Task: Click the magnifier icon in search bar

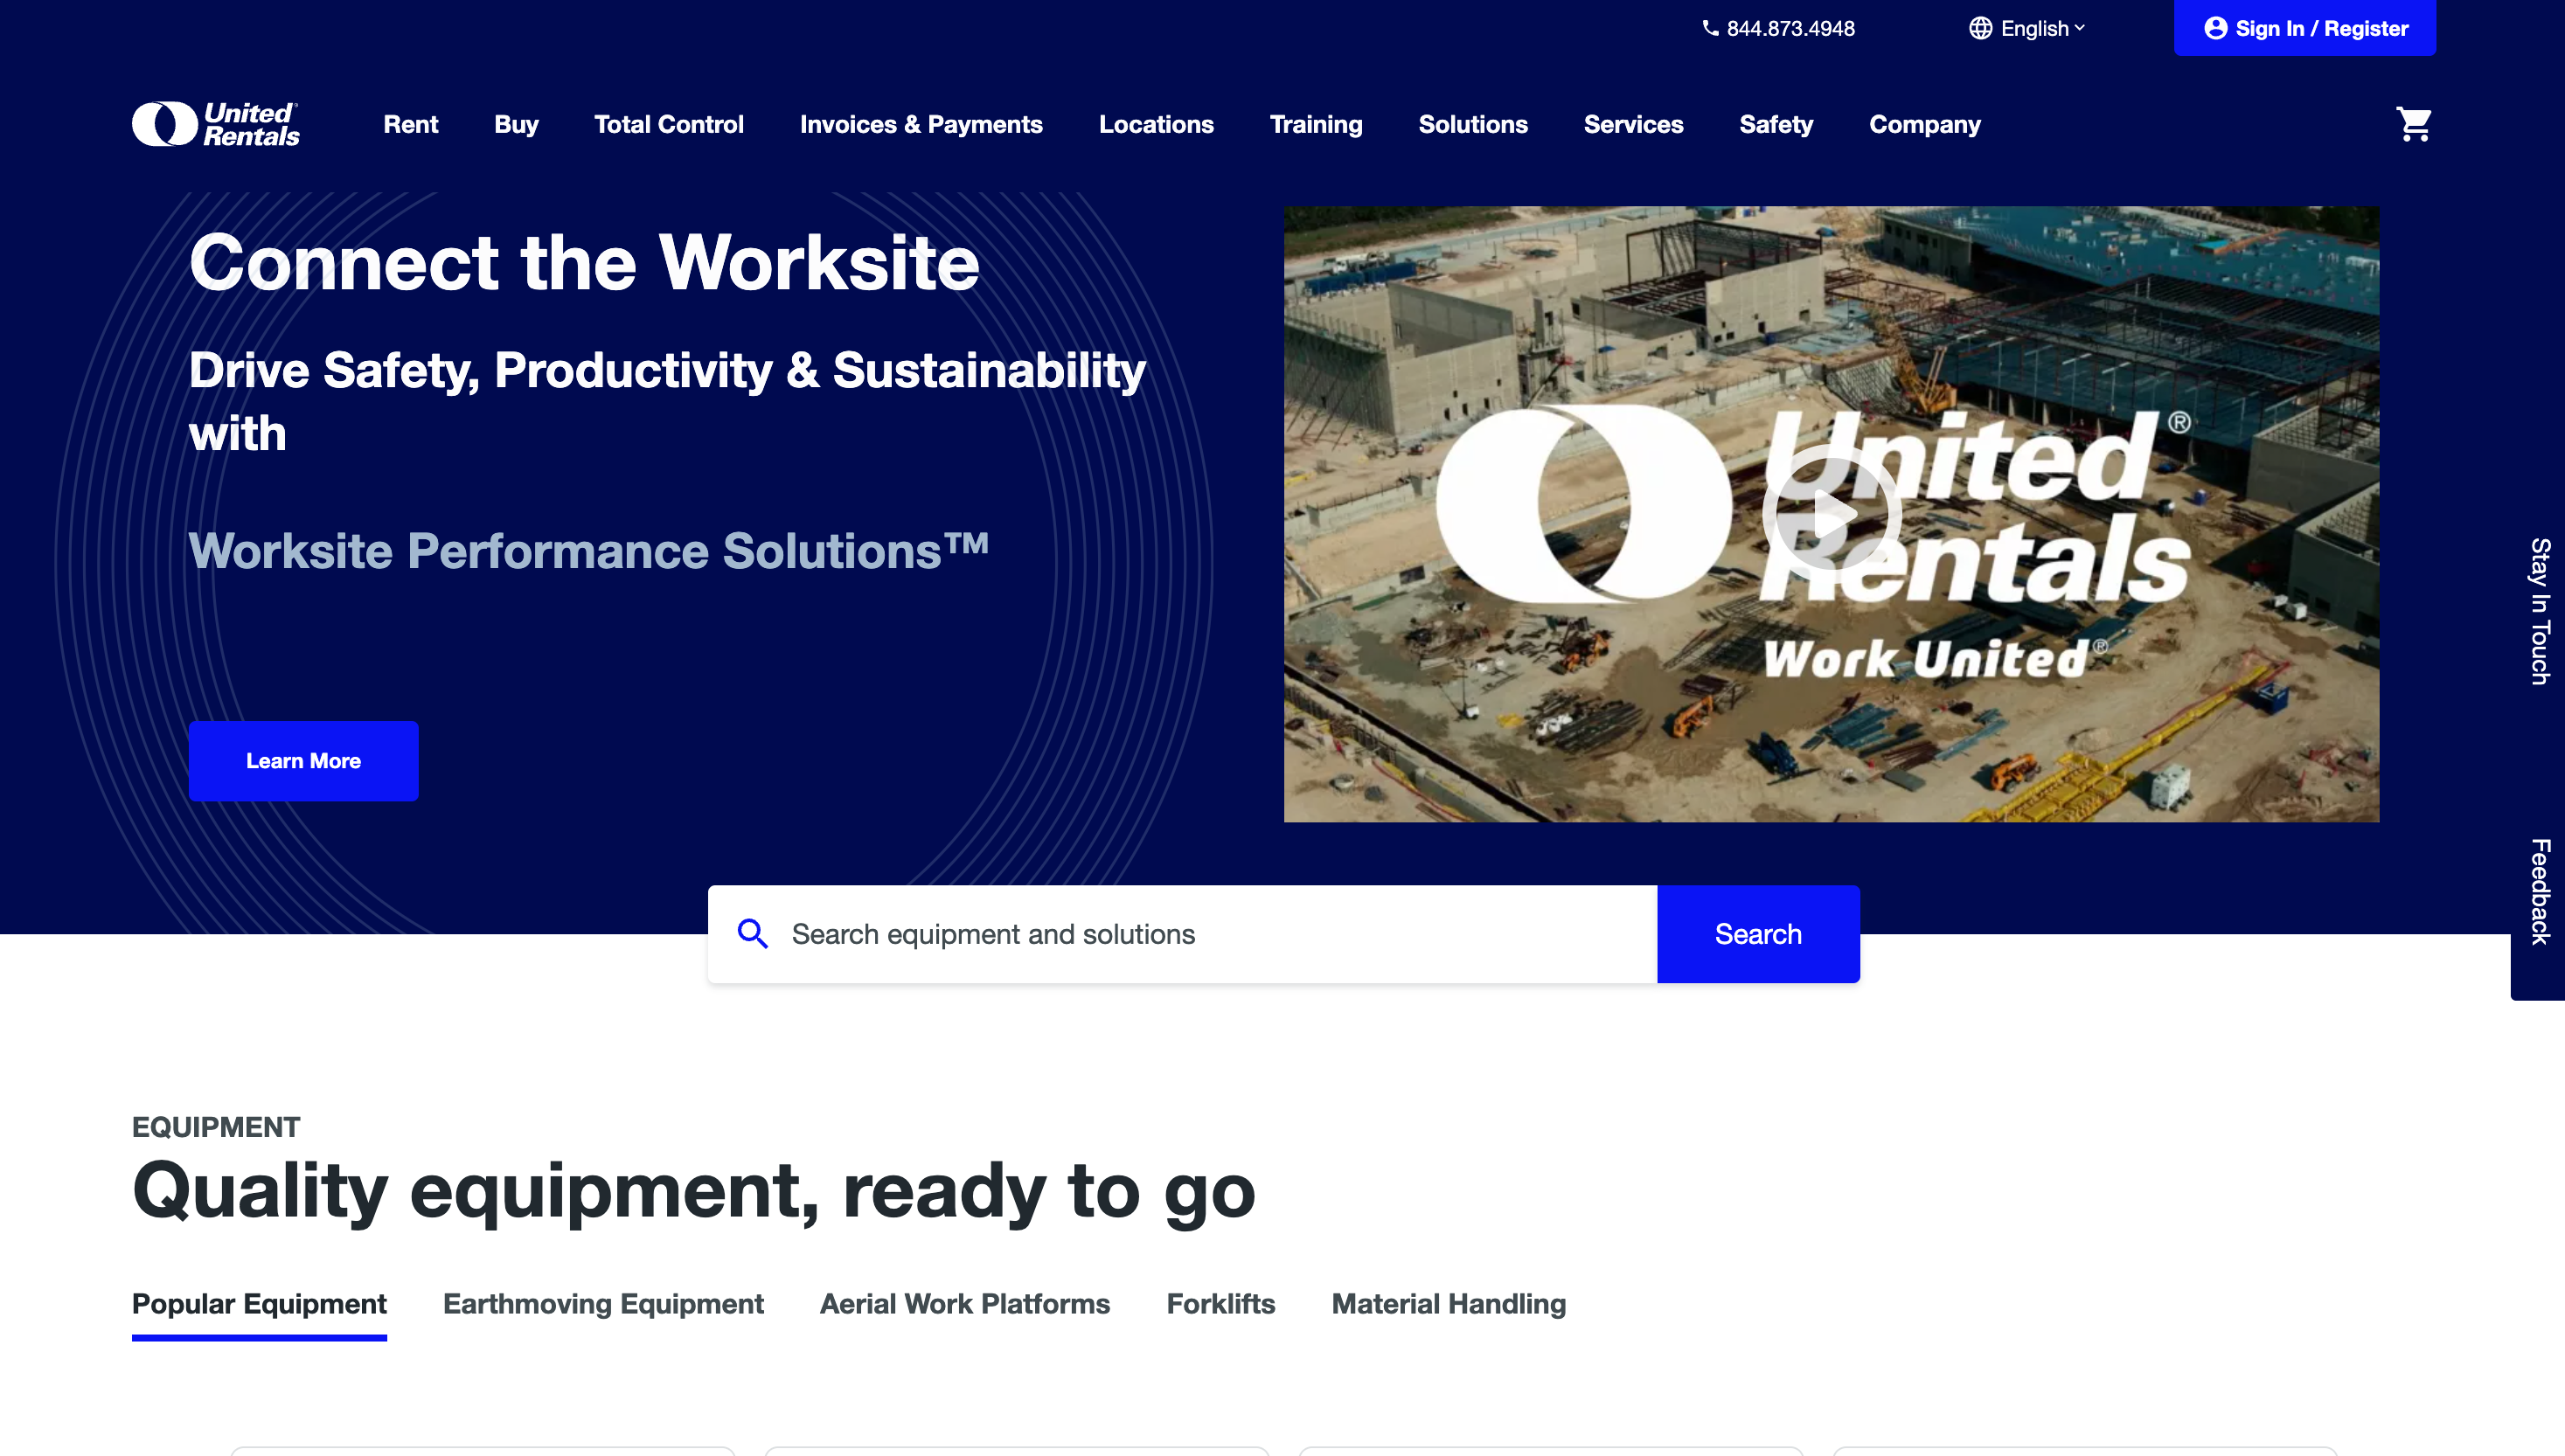Action: pyautogui.click(x=752, y=934)
